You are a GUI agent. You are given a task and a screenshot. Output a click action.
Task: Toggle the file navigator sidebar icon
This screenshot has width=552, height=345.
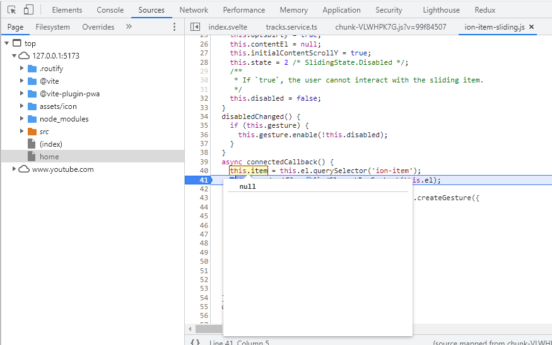195,26
